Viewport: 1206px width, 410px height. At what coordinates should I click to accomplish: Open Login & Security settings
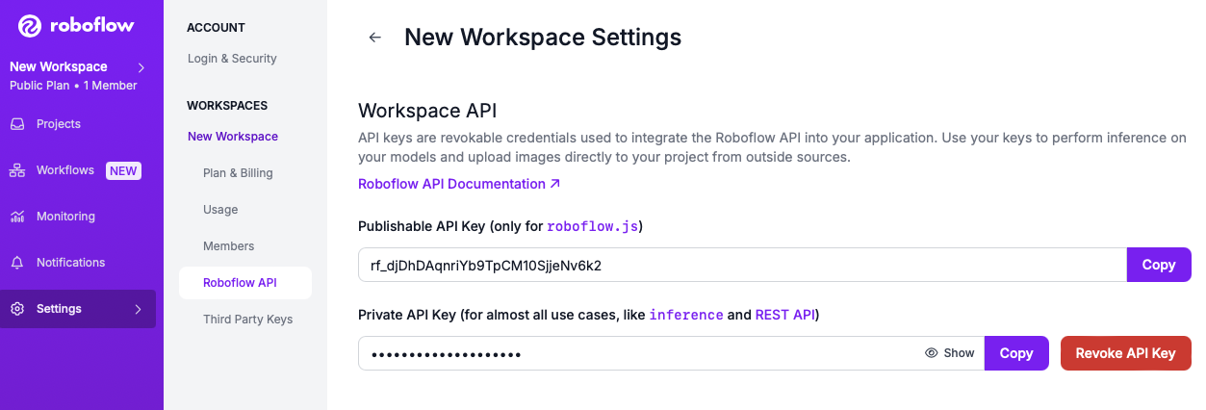pyautogui.click(x=232, y=59)
